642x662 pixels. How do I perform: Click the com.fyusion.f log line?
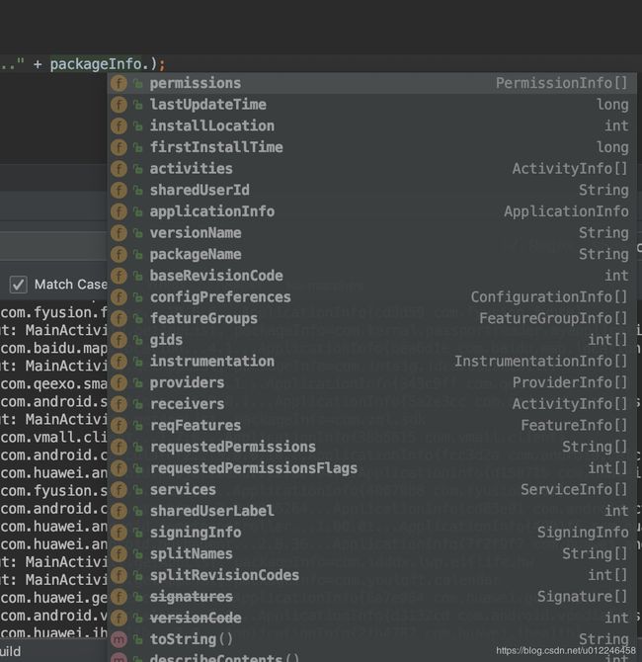[53, 313]
